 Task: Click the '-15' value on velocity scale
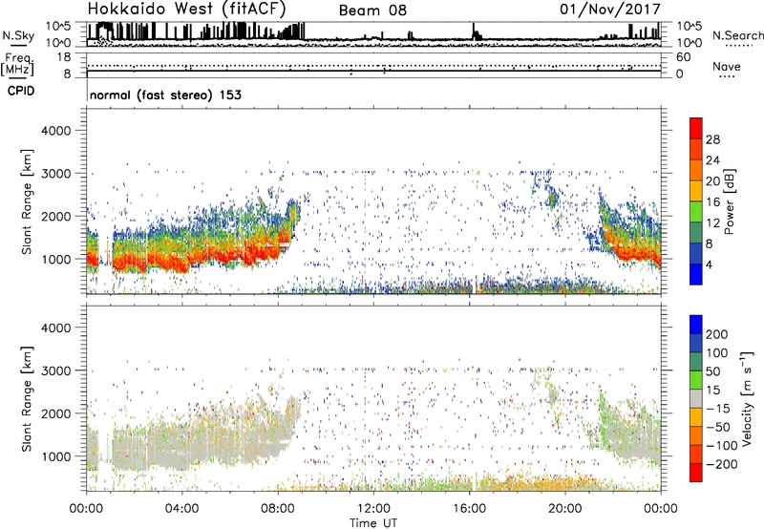(717, 409)
